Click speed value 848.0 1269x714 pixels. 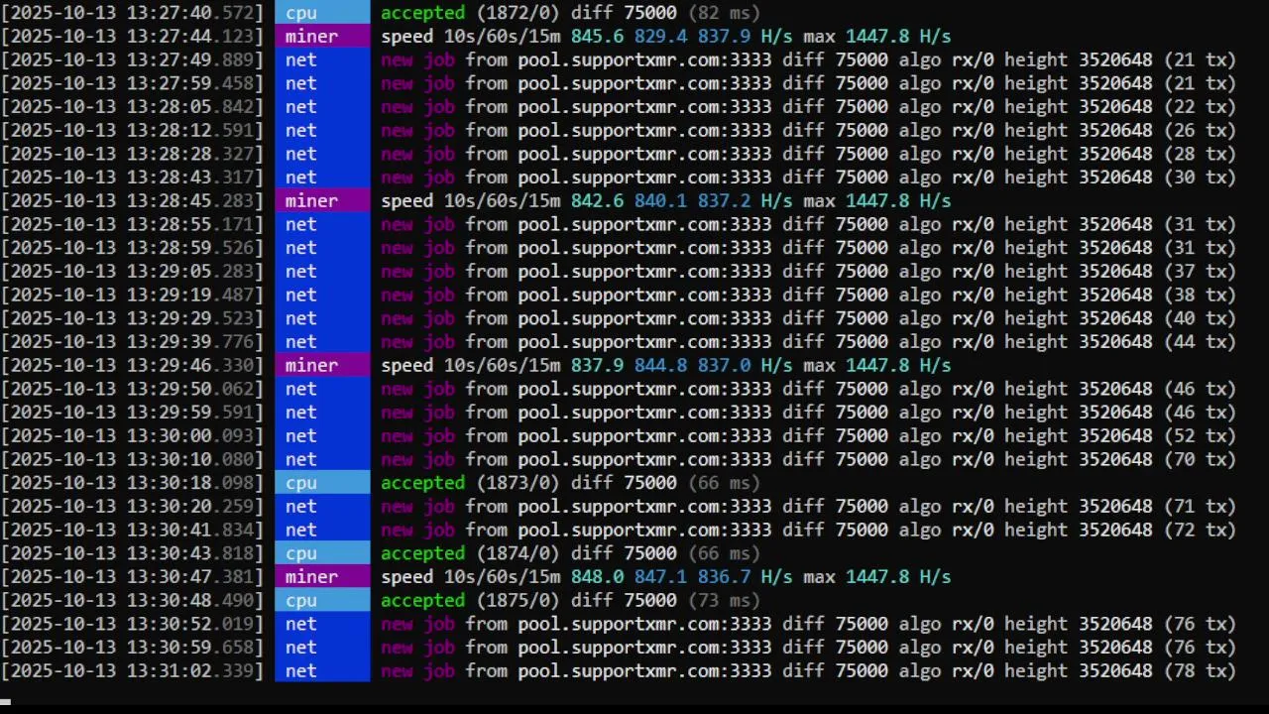(597, 577)
